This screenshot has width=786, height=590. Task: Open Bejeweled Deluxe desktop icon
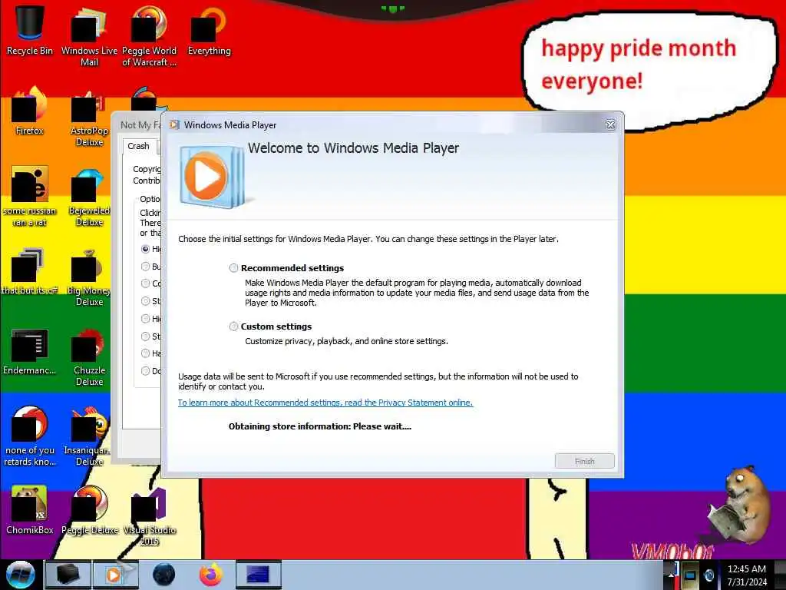pos(89,196)
